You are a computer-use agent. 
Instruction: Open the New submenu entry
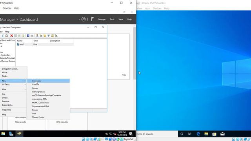click(13, 81)
